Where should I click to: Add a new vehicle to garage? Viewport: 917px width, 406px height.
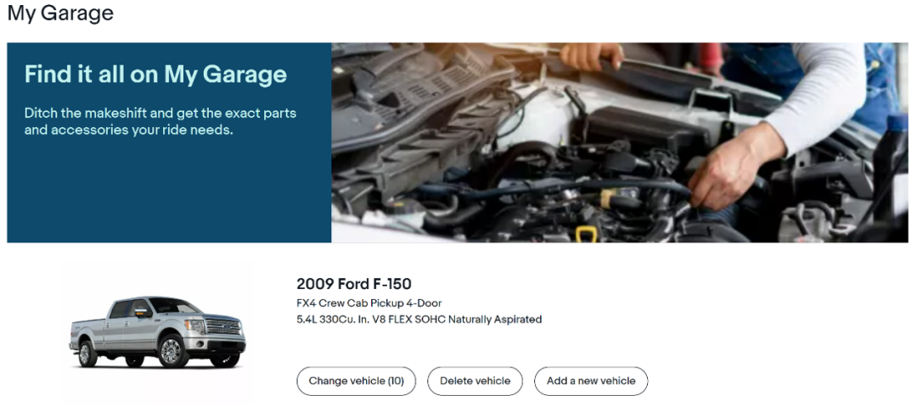(x=591, y=381)
